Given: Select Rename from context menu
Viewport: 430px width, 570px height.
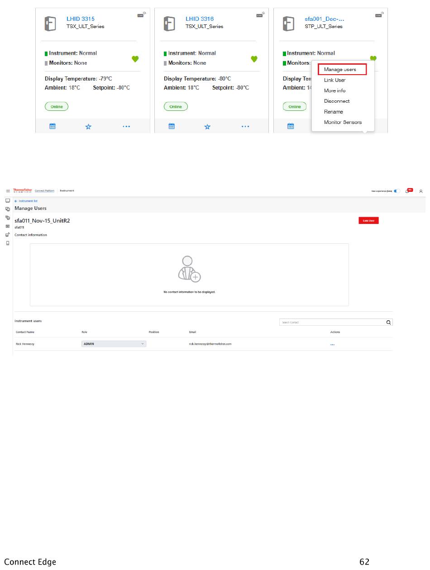Looking at the screenshot, I should [x=334, y=112].
